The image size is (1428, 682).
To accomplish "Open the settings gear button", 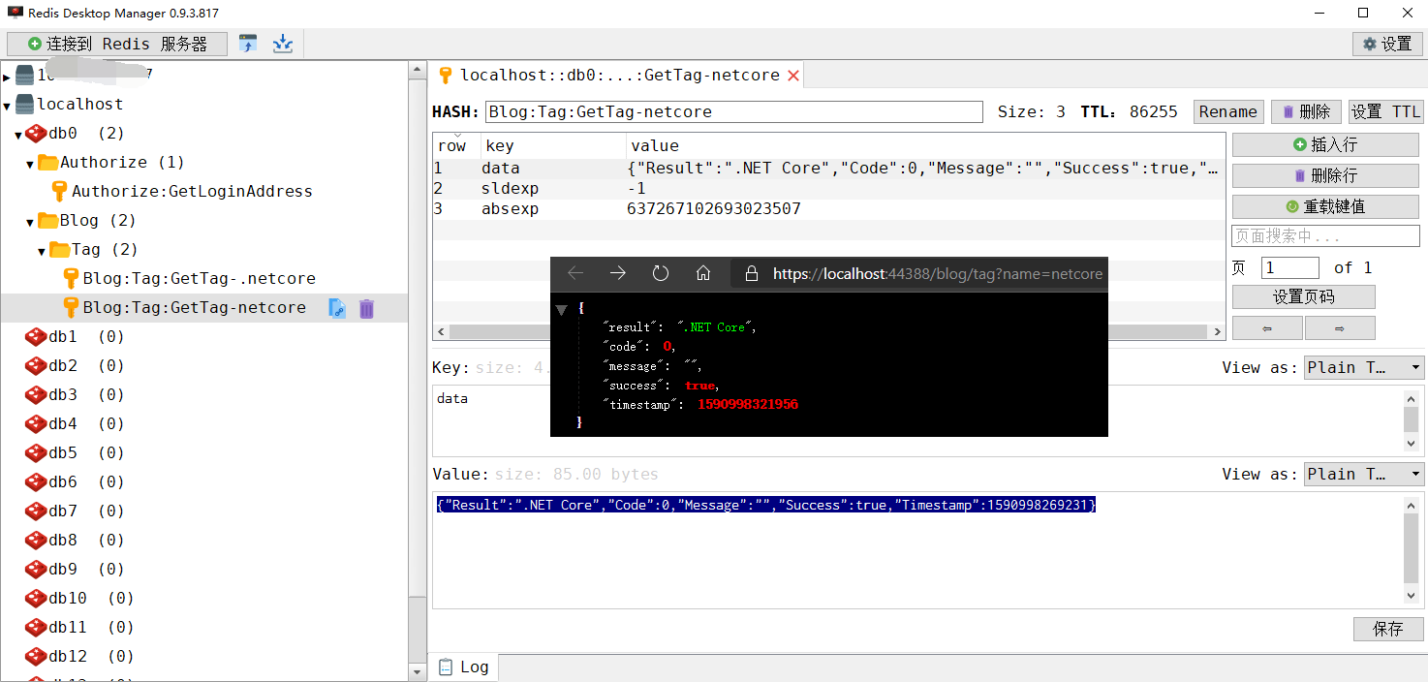I will pyautogui.click(x=1386, y=44).
